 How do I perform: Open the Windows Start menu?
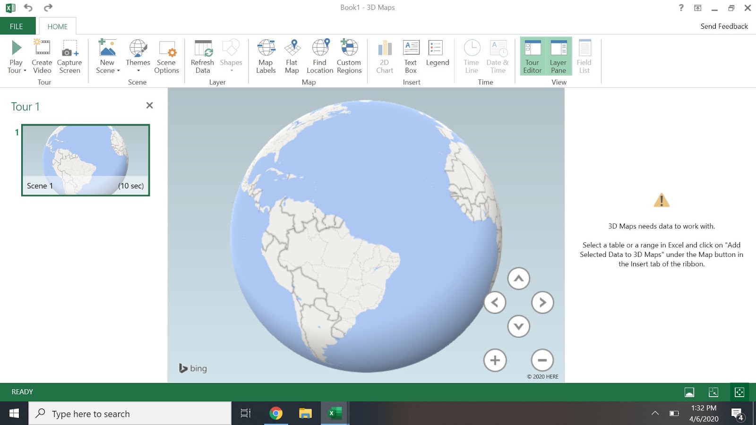tap(14, 414)
